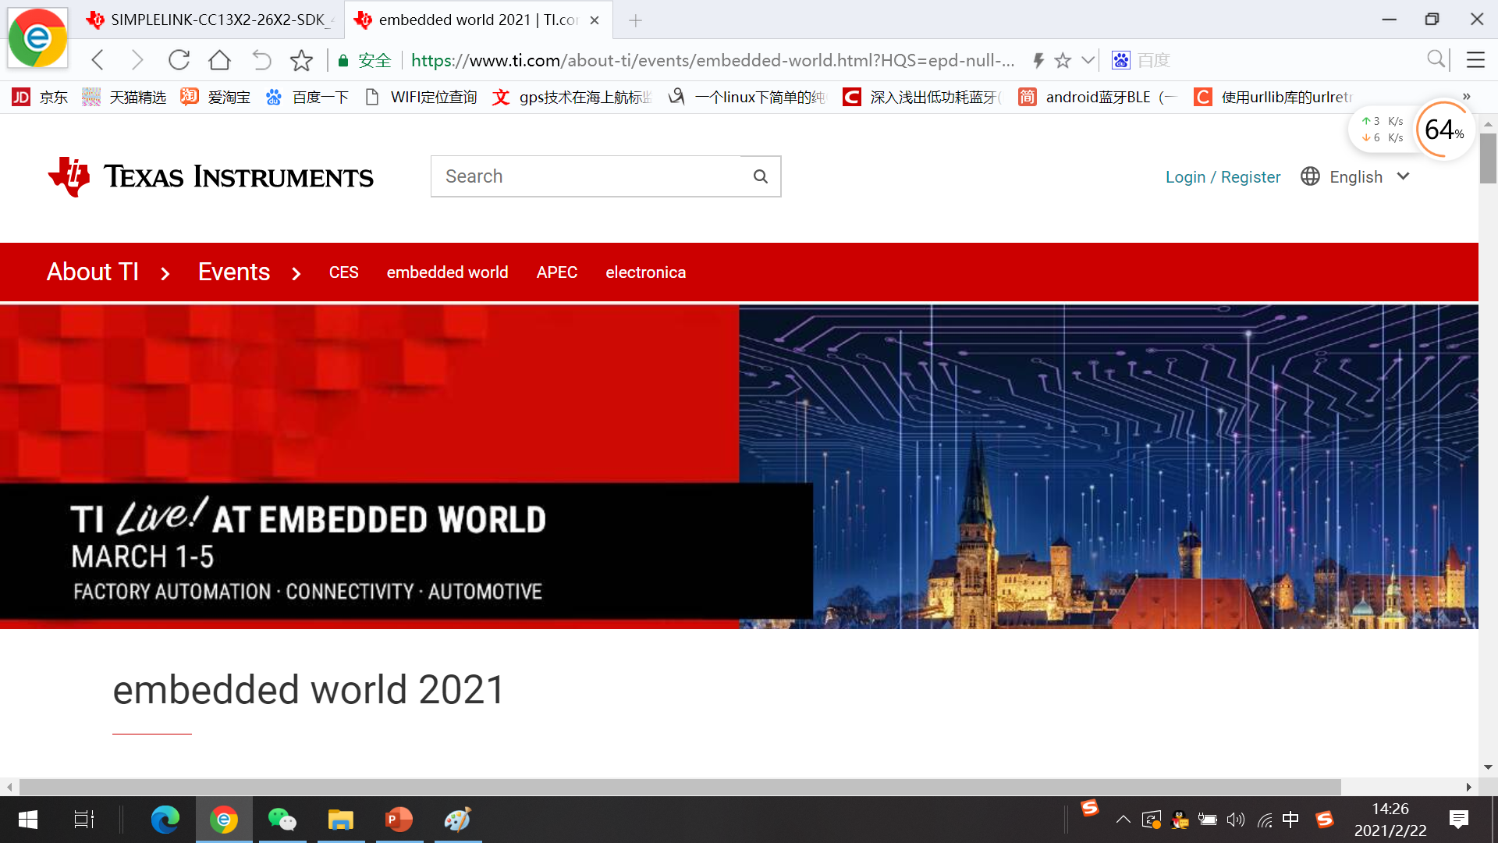Click the Login / Register link
This screenshot has width=1498, height=843.
1223,177
